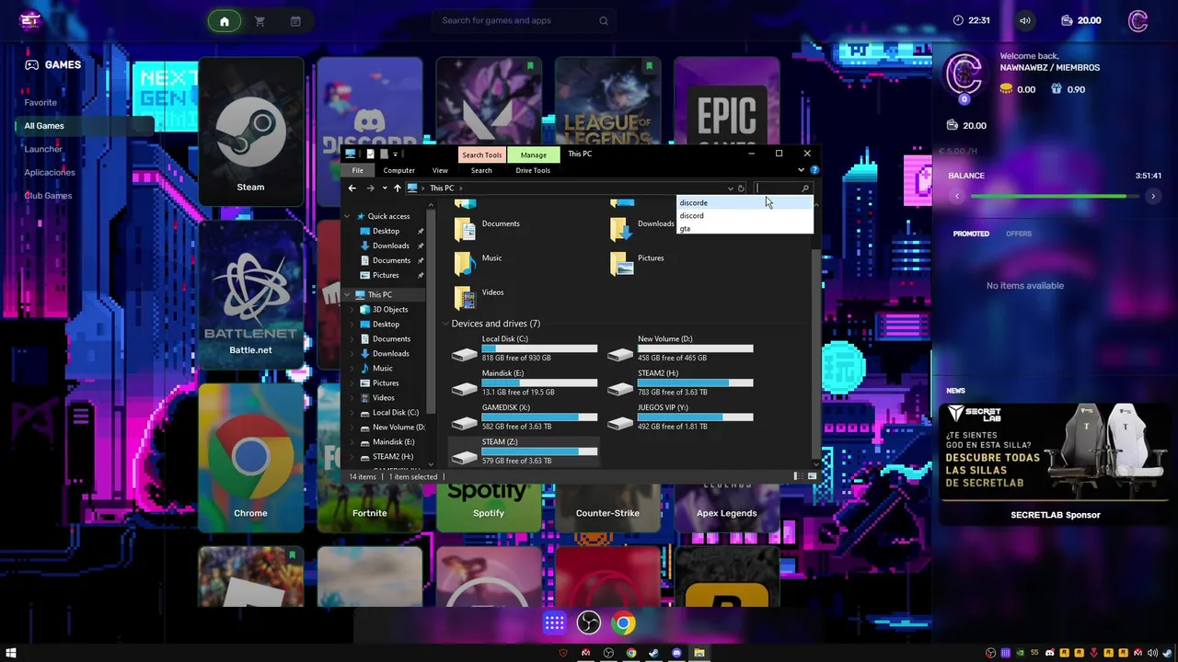Focus the Search for games and apps field
The height and width of the screenshot is (662, 1178).
point(525,20)
